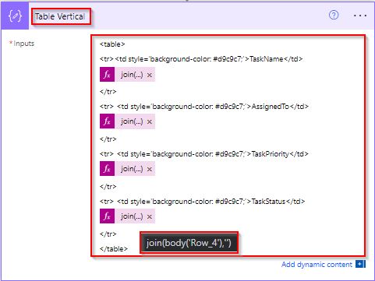The width and height of the screenshot is (375, 281).
Task: Click the TaskStatus td line
Action: point(202,202)
